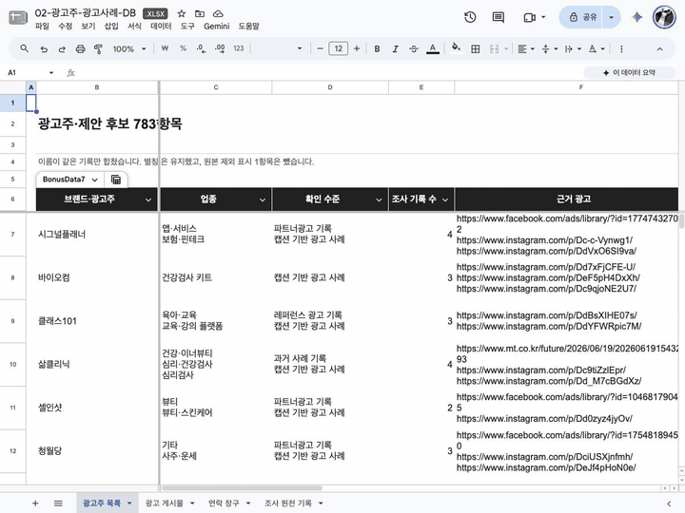Screen dimensions: 685x513
Task: Open the 업종 column filter dropdown
Action: pos(263,199)
